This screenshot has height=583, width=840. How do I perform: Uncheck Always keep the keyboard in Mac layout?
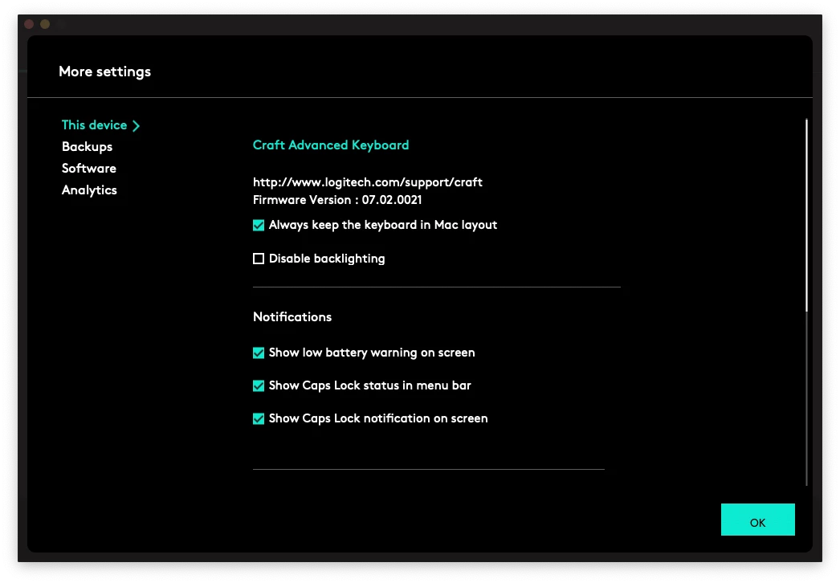tap(259, 226)
